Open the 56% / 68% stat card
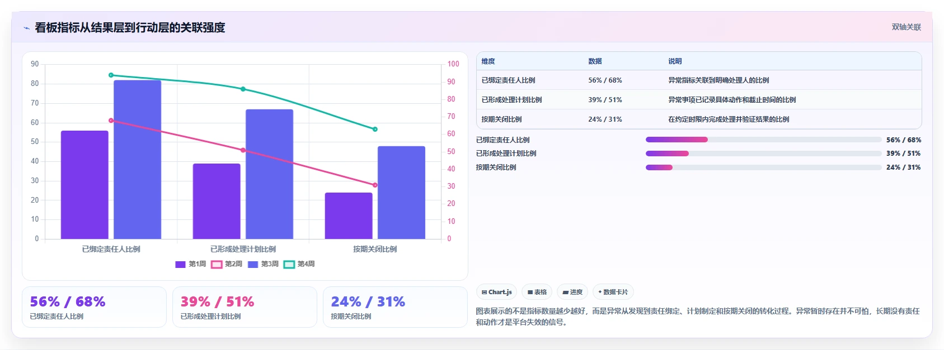 pos(94,307)
